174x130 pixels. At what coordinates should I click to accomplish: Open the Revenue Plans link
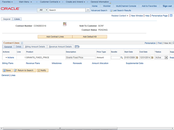coord(33,63)
